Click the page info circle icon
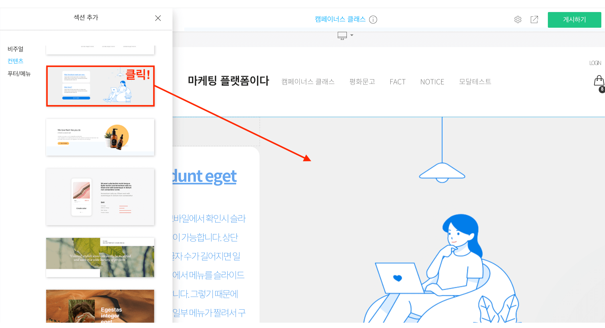The width and height of the screenshot is (605, 328). 373,20
